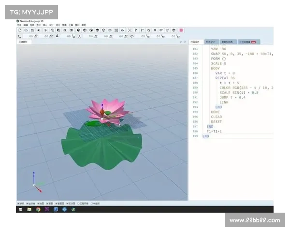This screenshot has height=232, width=290.
Task: Click the triangular recycle-style toolbar icon
Action: point(122,30)
